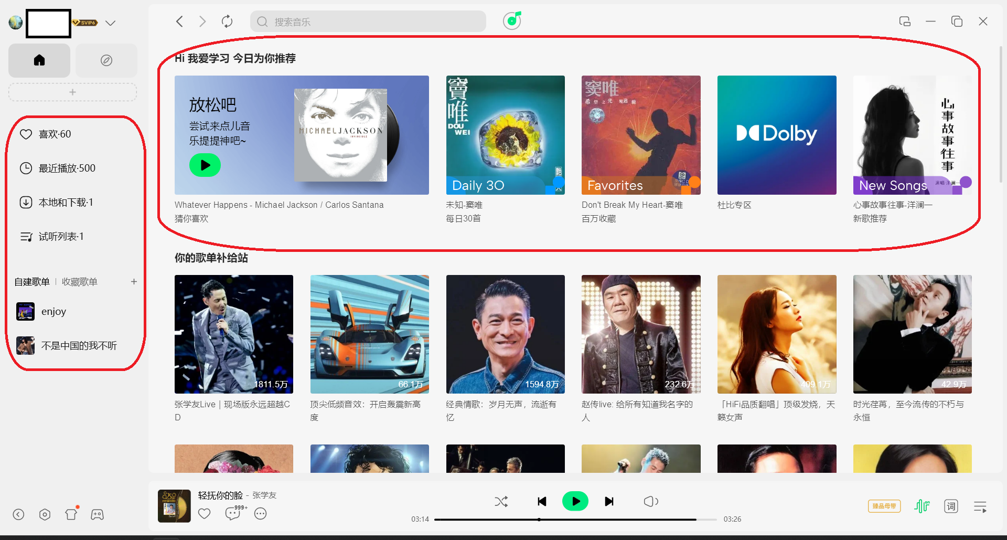Open the skin theme icon
Image resolution: width=1007 pixels, height=540 pixels.
tap(71, 514)
